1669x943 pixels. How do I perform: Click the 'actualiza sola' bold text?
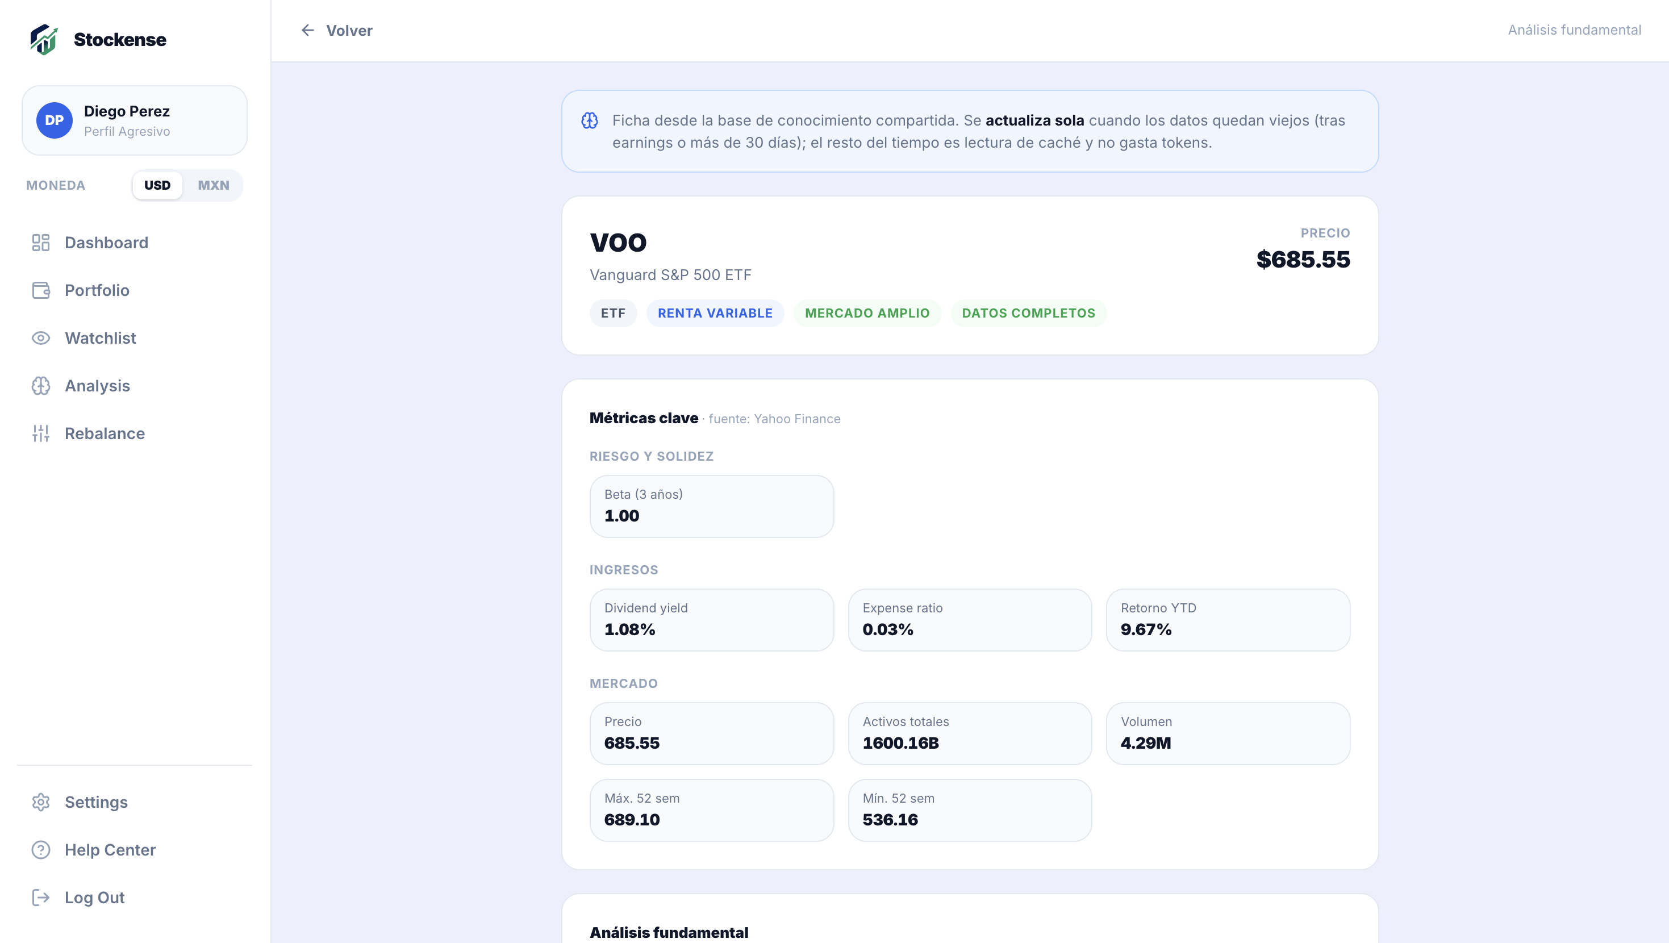[x=1034, y=120]
